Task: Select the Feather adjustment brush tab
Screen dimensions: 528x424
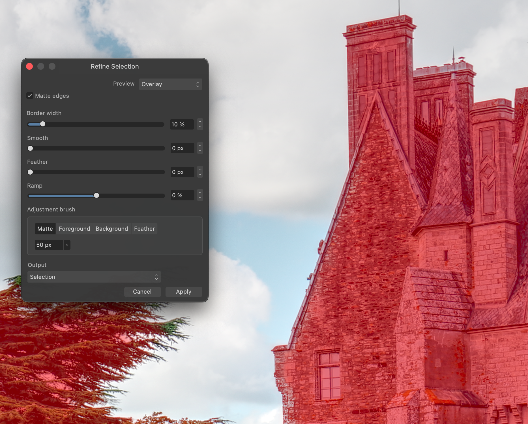Action: click(144, 229)
